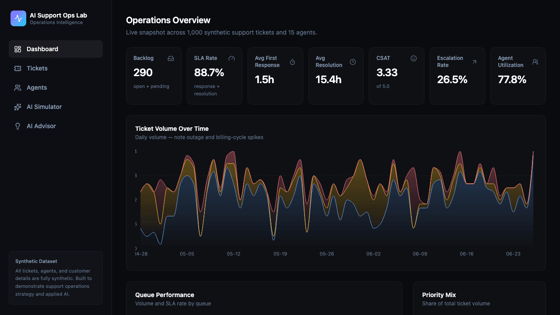Image resolution: width=560 pixels, height=315 pixels.
Task: Click the 05-19 date label on chart axis
Action: pyautogui.click(x=280, y=254)
